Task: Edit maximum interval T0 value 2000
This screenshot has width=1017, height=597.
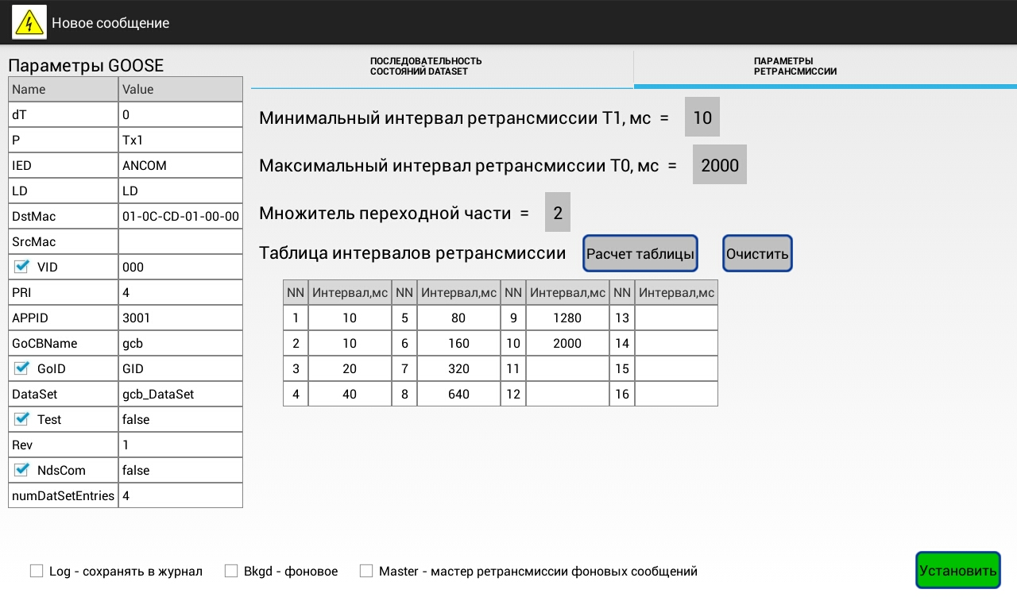Action: pos(719,165)
